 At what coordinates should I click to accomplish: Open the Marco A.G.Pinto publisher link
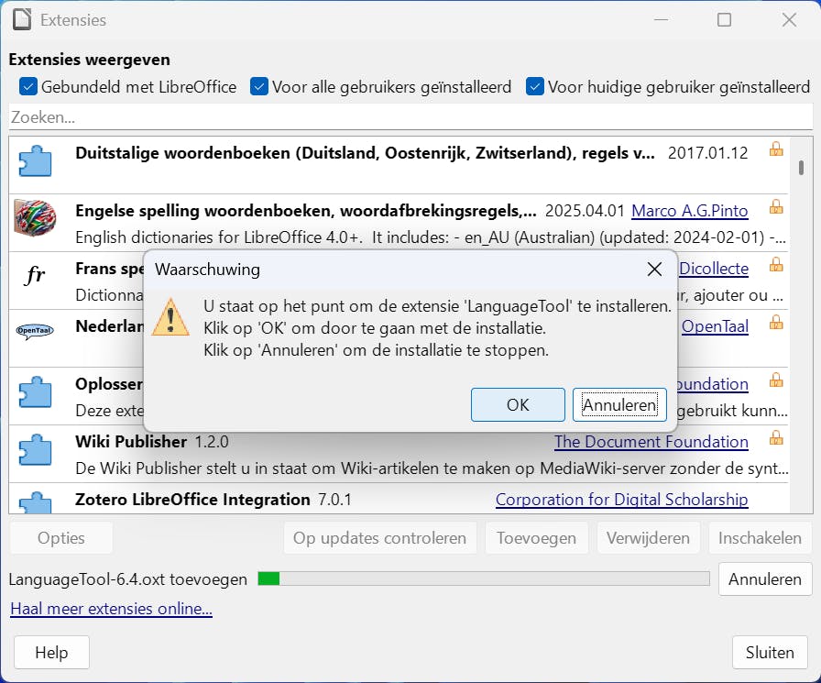point(690,211)
